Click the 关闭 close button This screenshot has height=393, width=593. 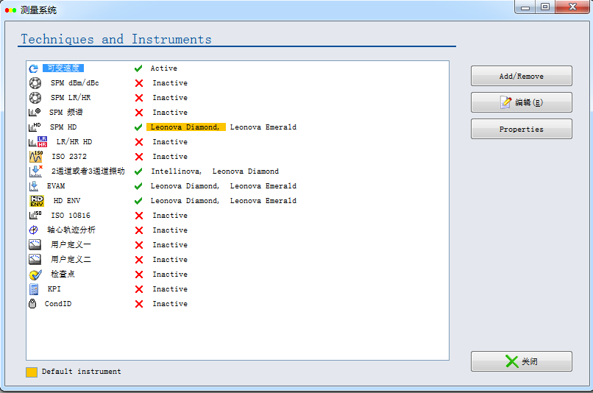(521, 361)
